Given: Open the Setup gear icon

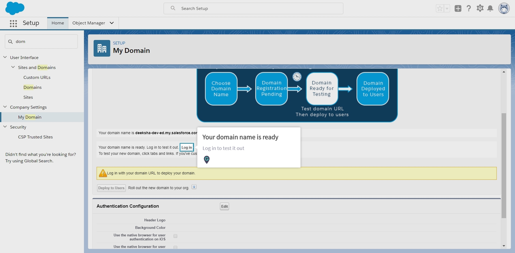Looking at the screenshot, I should click(480, 8).
